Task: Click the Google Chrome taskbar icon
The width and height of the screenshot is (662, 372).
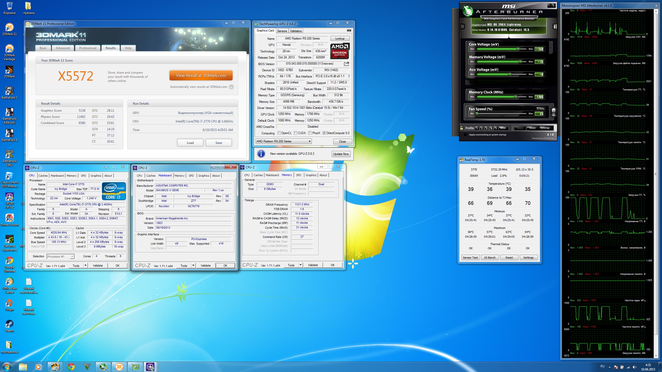Action: coord(71,367)
